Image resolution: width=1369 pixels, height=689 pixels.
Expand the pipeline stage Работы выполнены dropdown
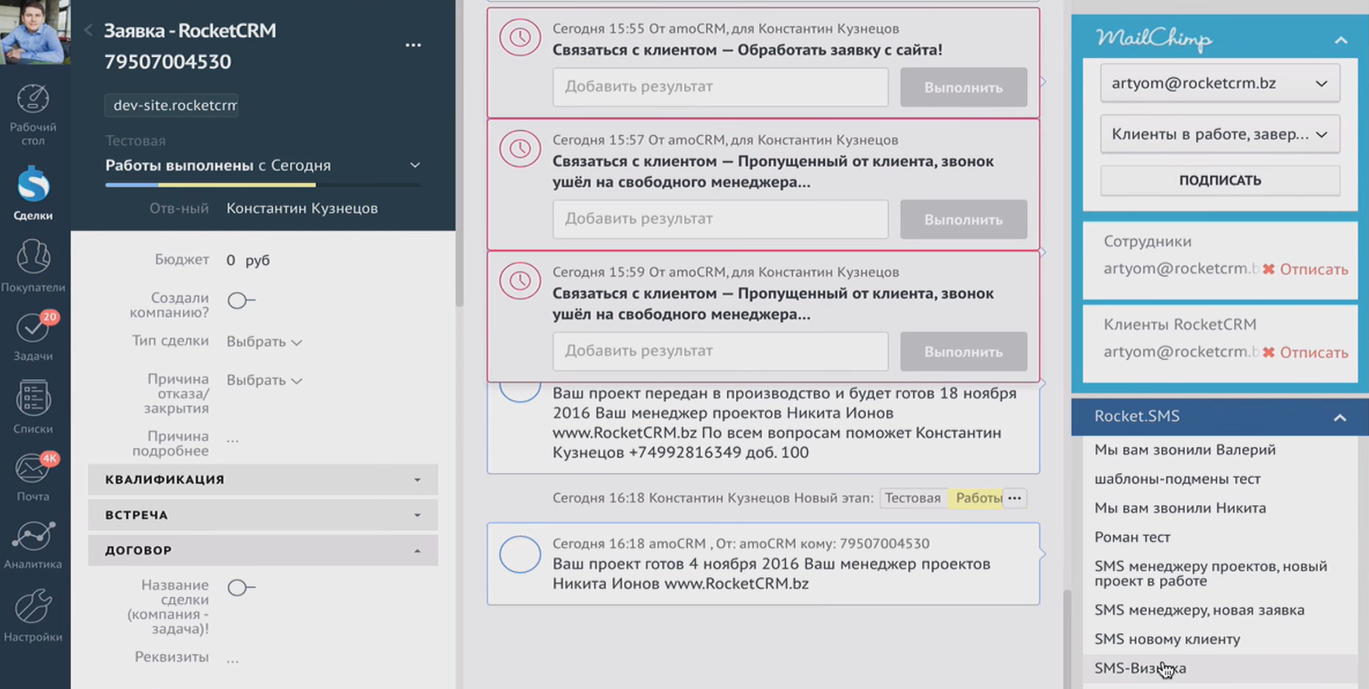point(415,165)
